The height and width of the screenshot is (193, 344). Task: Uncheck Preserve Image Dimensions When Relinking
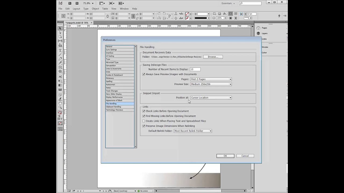pos(144,126)
